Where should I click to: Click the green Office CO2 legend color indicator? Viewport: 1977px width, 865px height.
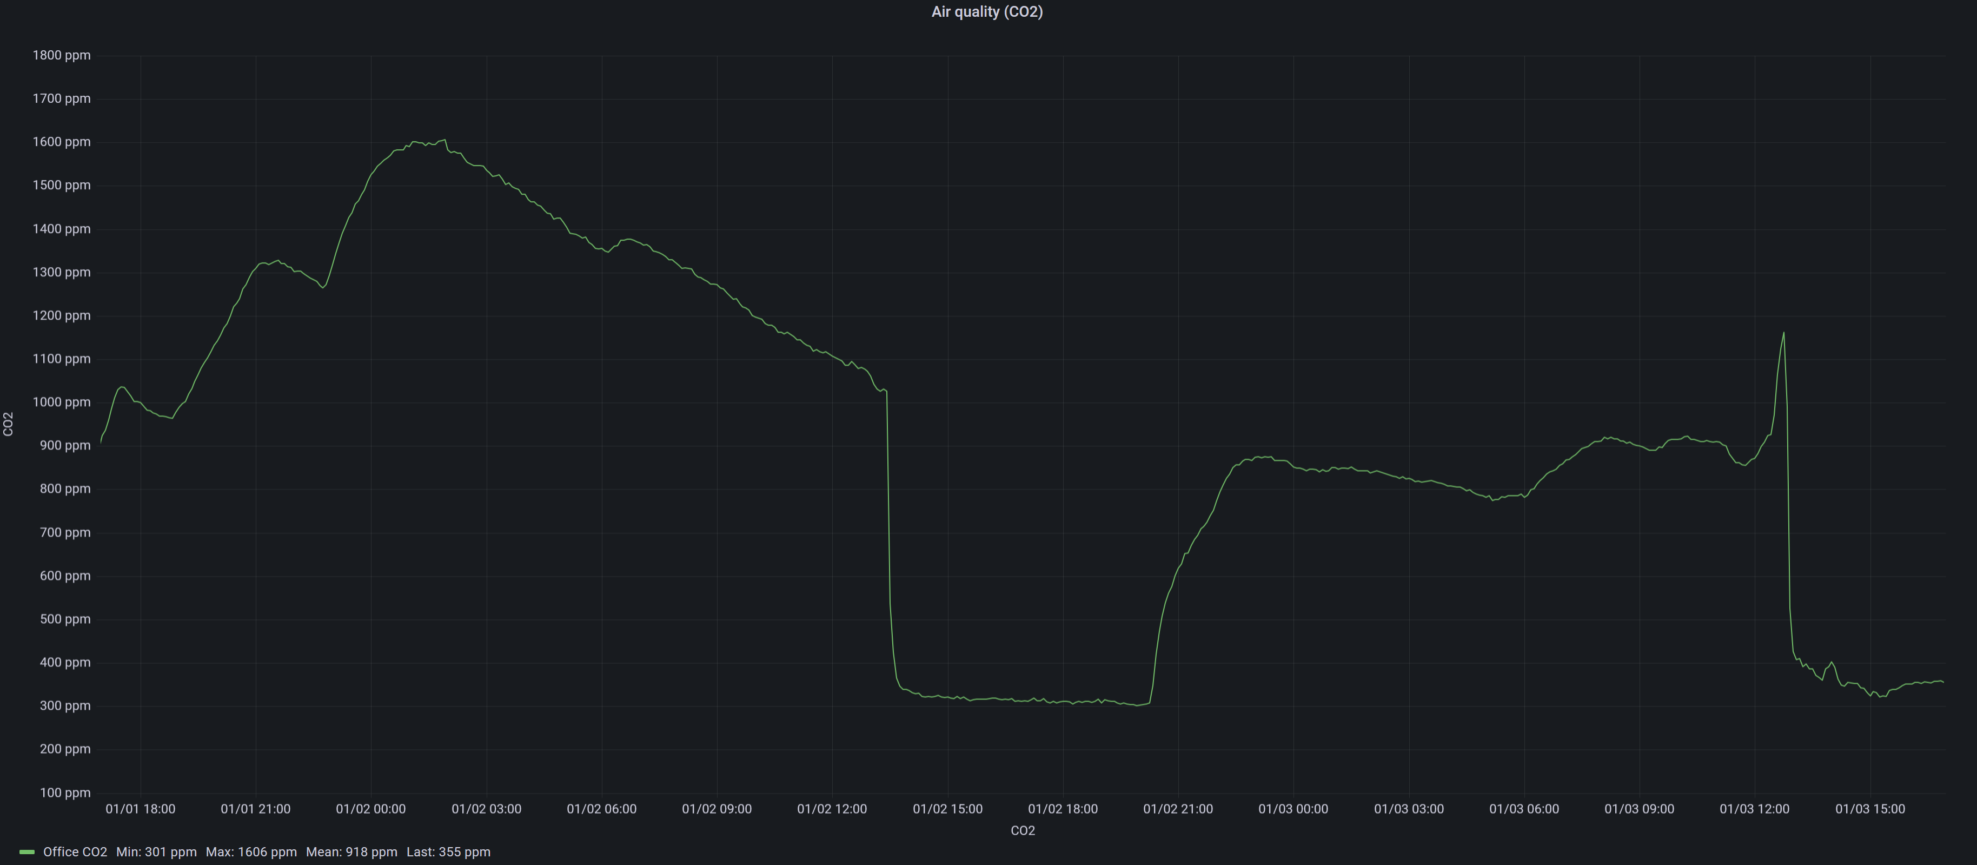point(28,851)
